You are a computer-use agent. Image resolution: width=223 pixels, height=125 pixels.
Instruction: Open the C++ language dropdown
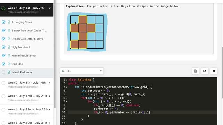coord(82,71)
